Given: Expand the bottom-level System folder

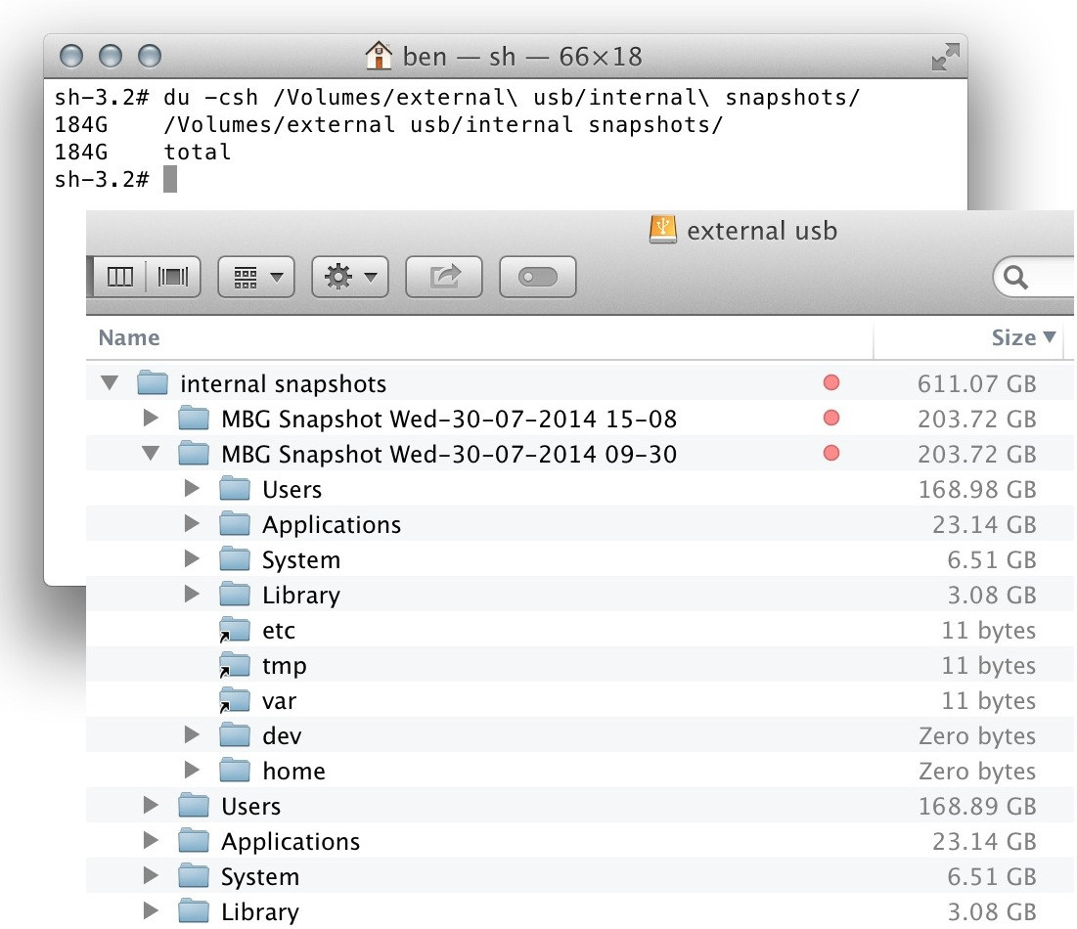Looking at the screenshot, I should (151, 875).
